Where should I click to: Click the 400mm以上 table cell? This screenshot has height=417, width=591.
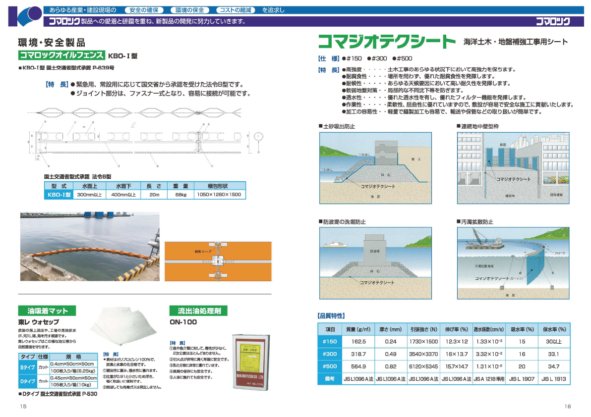[x=123, y=195]
